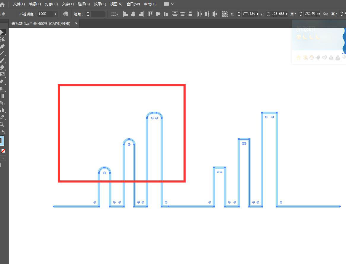Click vertical align top icon
This screenshot has height=264, width=346.
(150, 14)
